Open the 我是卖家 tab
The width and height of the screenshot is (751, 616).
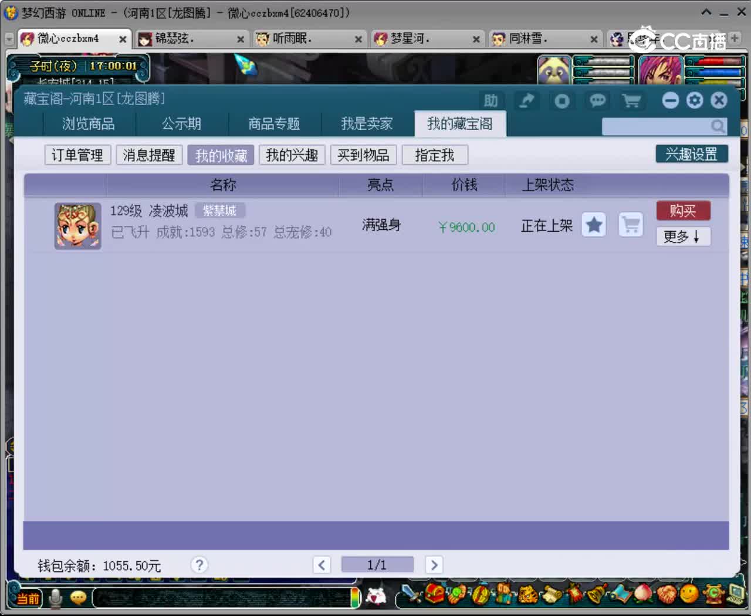(x=367, y=124)
